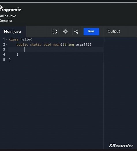
Task: Share the code using share icon
Action: pos(76,31)
